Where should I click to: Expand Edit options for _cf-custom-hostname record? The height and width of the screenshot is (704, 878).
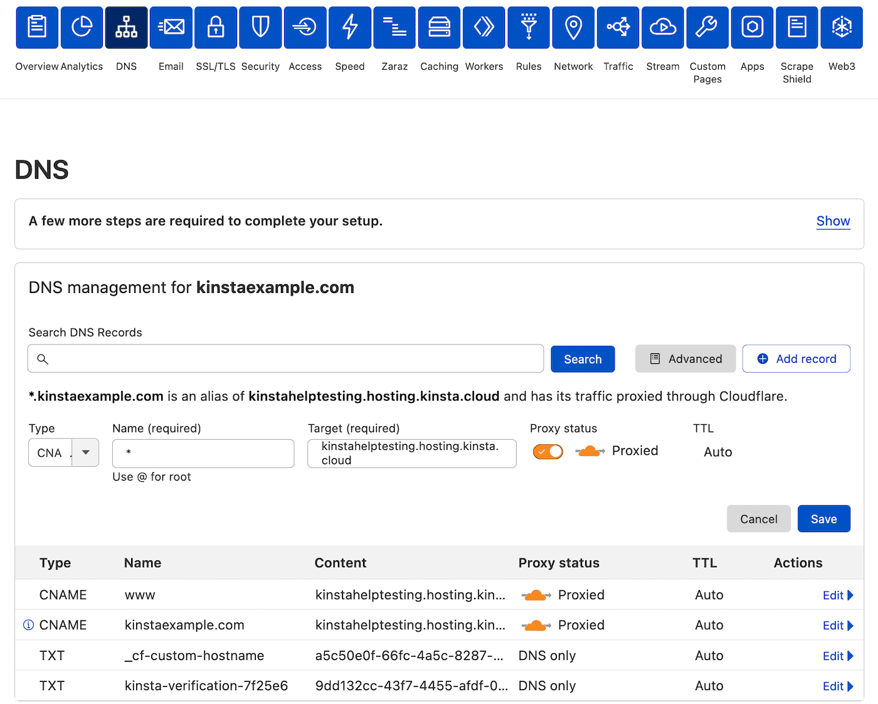coord(838,655)
